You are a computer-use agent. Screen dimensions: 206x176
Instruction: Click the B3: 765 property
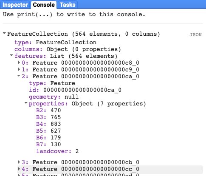point(48,117)
